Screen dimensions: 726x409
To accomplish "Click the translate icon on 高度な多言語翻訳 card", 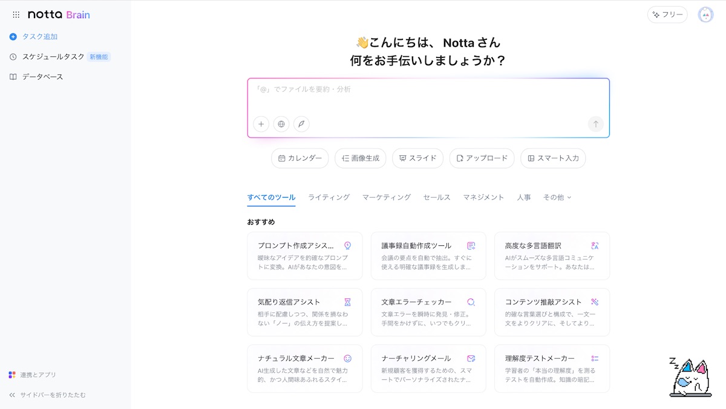I will pos(595,246).
